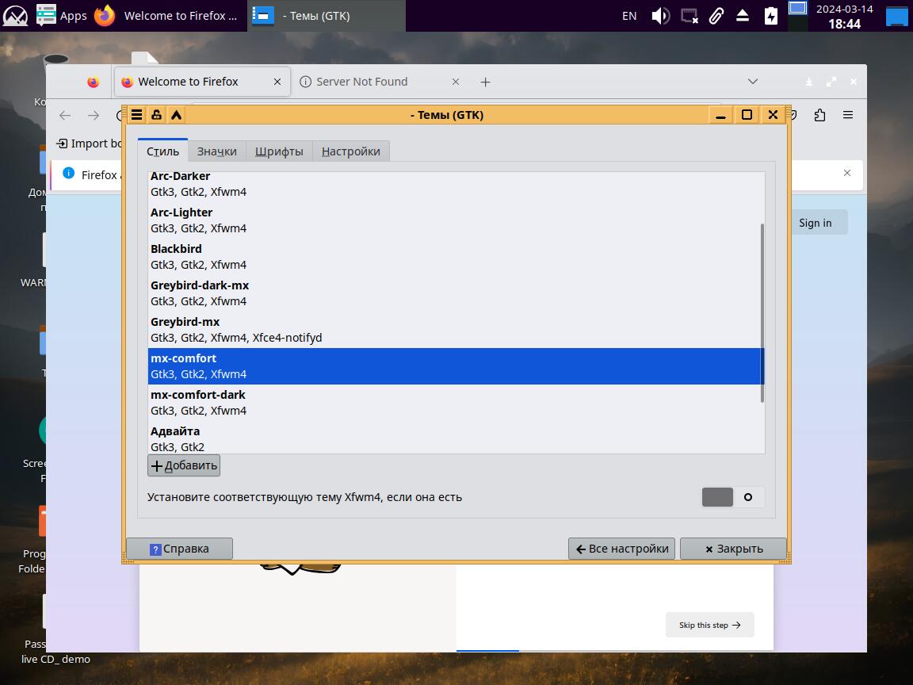
Task: Select the Адвайта theme
Action: [456, 438]
